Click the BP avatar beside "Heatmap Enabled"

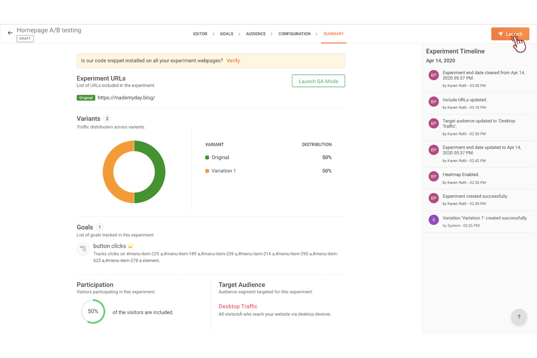click(x=434, y=176)
